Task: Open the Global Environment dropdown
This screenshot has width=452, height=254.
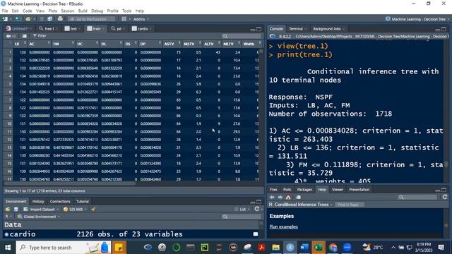Action: click(38, 217)
